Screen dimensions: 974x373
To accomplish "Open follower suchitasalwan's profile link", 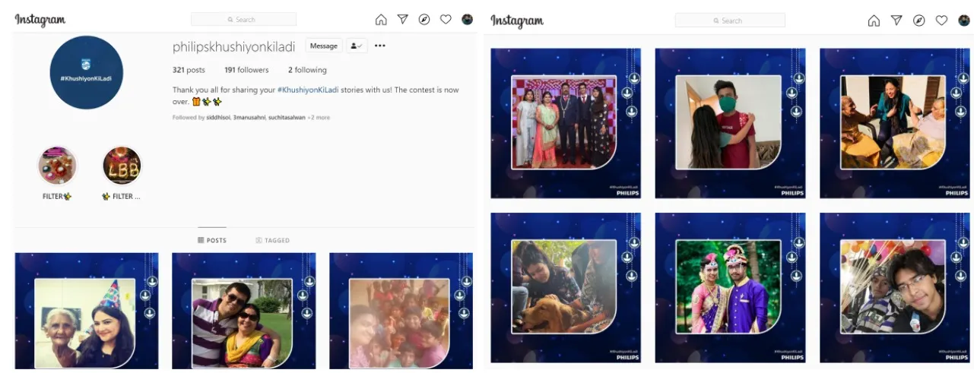I will (287, 118).
